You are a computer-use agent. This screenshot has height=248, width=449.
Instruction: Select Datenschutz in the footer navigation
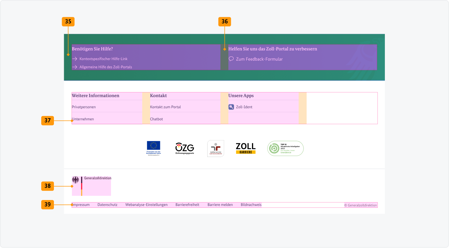[107, 204]
